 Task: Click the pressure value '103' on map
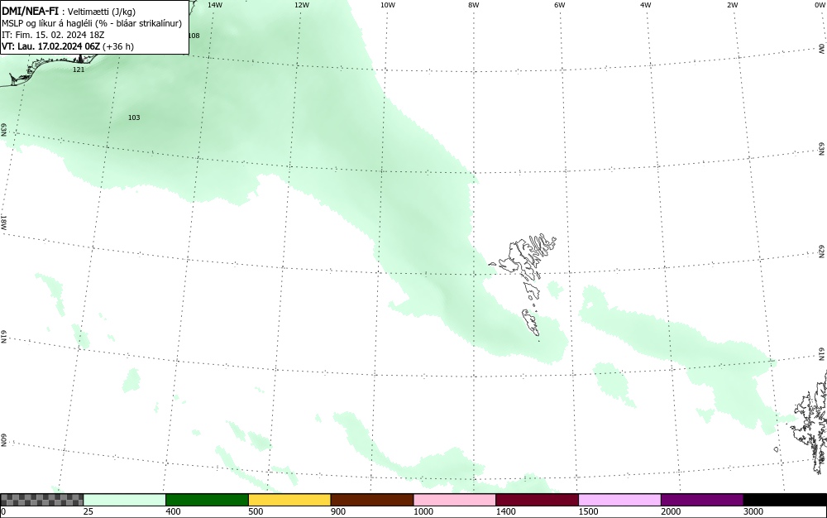pos(134,118)
